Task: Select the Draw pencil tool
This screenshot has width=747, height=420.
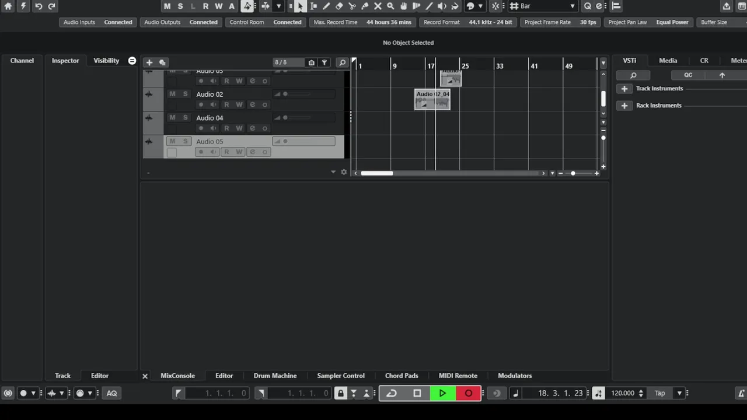Action: pyautogui.click(x=326, y=6)
